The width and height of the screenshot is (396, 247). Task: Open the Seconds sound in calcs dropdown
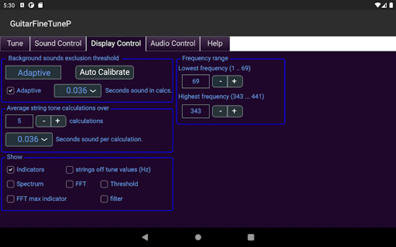pos(78,91)
